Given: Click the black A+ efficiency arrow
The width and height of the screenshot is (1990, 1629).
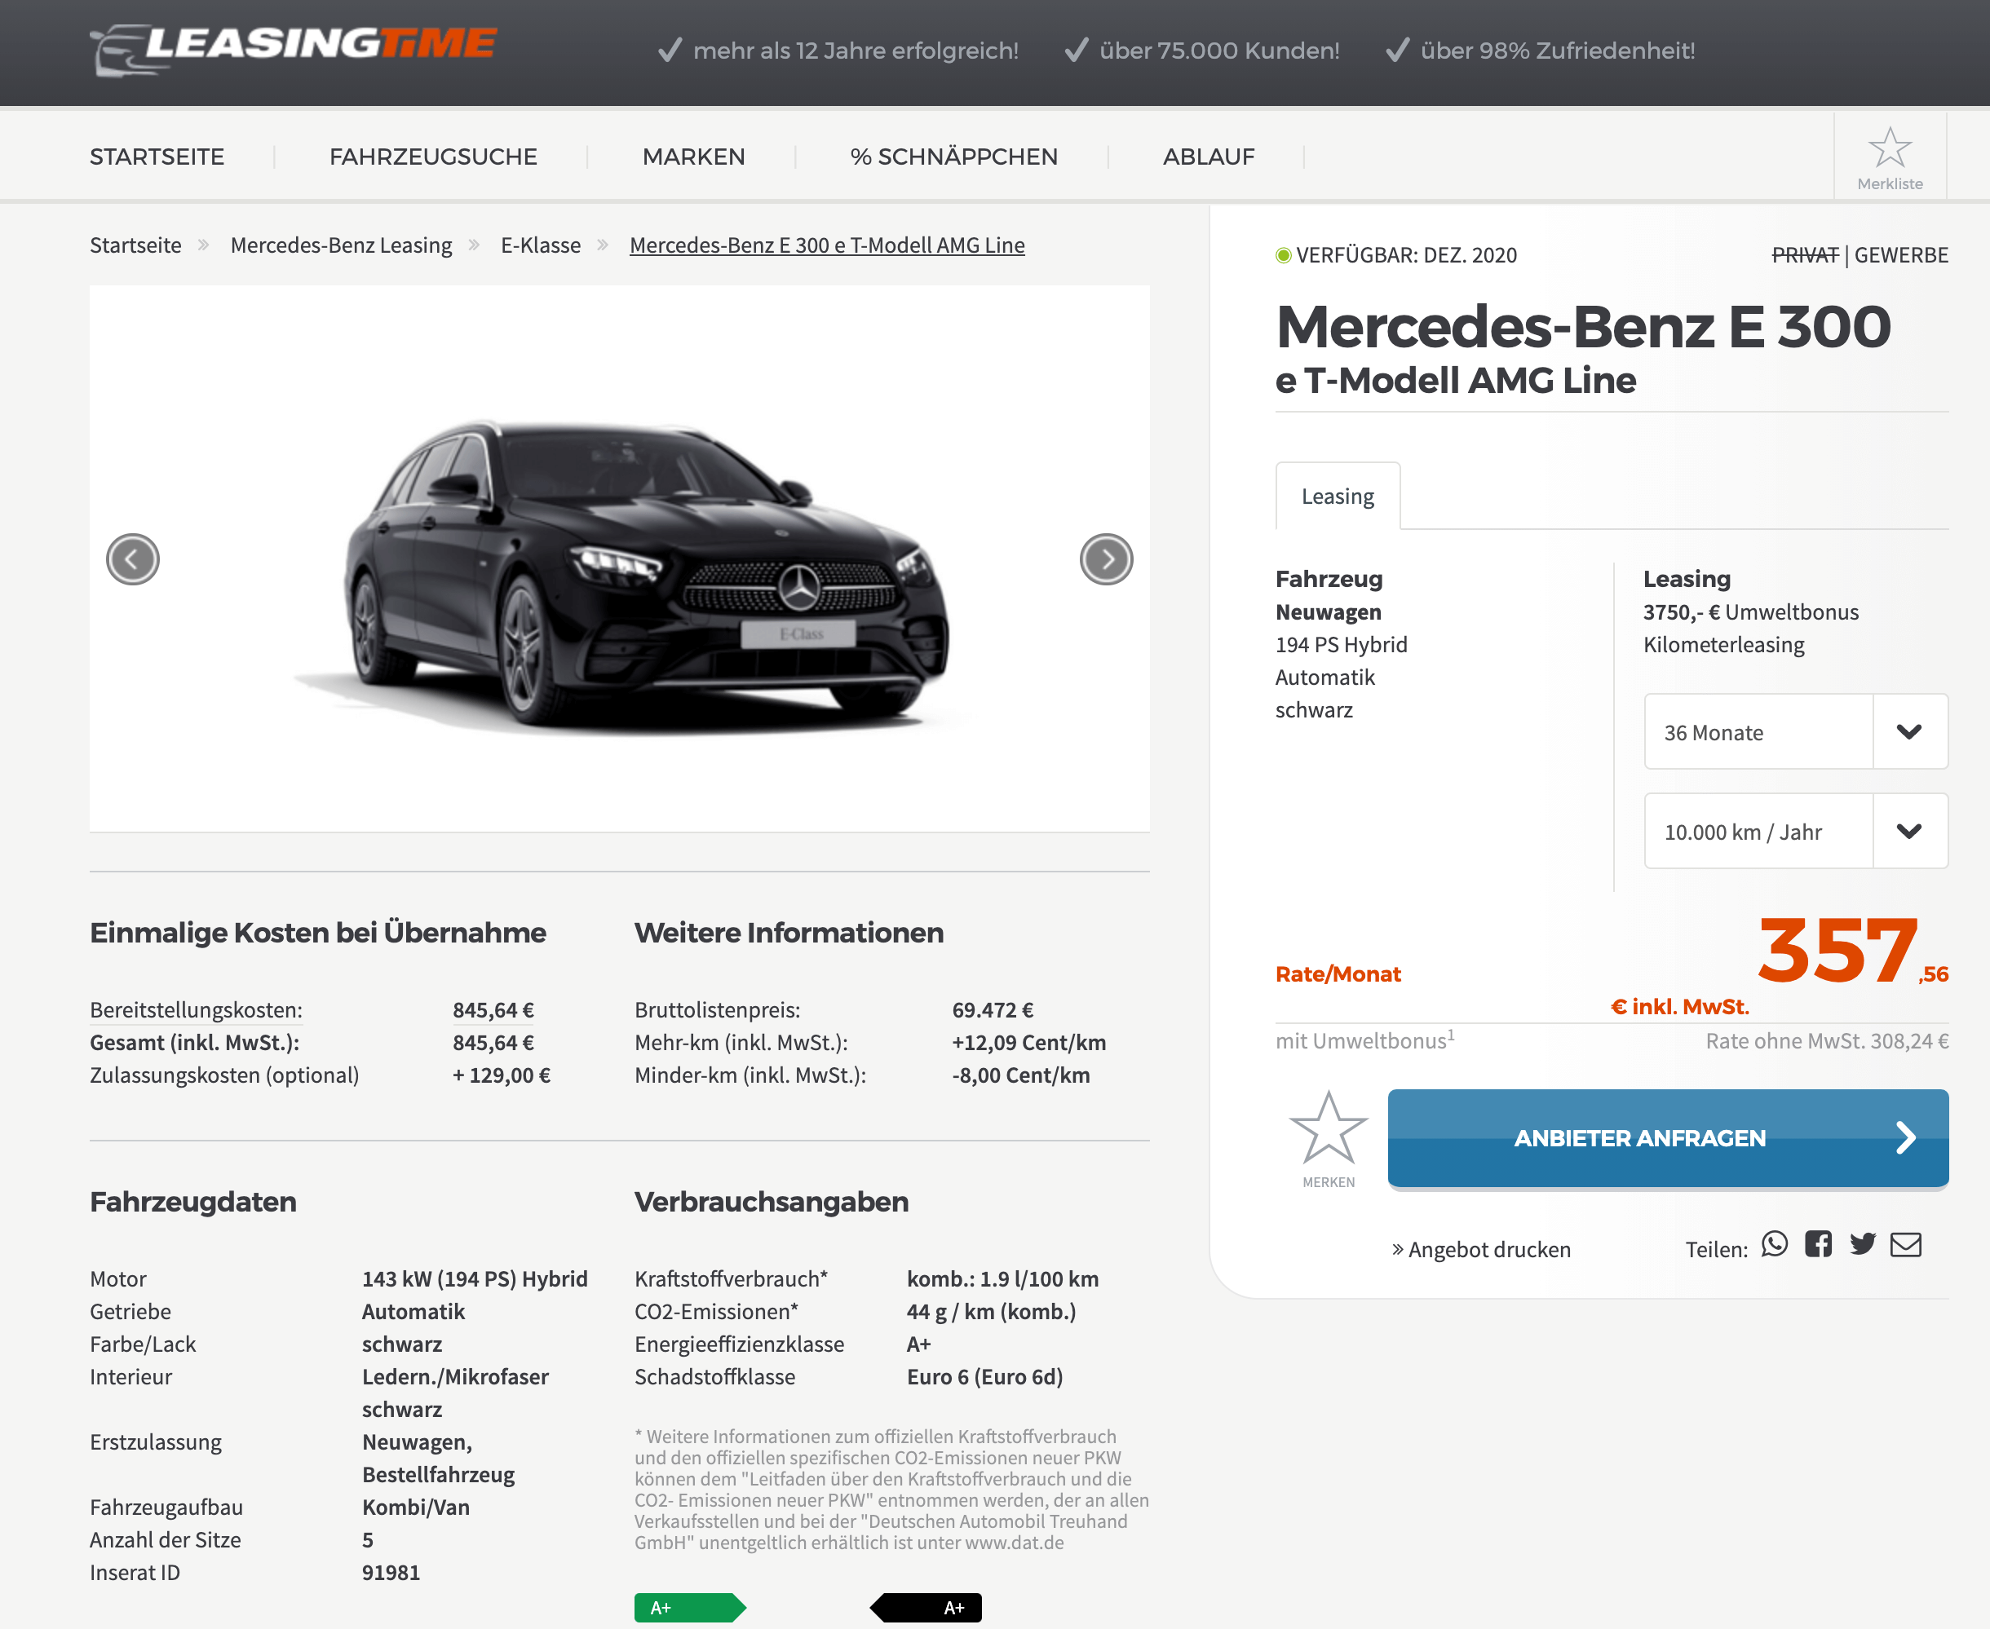Looking at the screenshot, I should pos(926,1608).
